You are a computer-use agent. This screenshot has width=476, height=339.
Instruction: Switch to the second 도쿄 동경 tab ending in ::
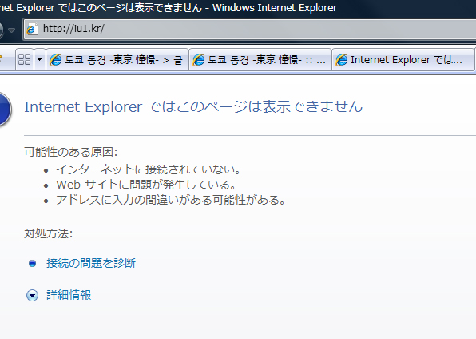pyautogui.click(x=260, y=60)
